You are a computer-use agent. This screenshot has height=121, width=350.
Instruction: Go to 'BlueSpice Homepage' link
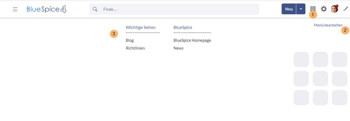pos(192,40)
